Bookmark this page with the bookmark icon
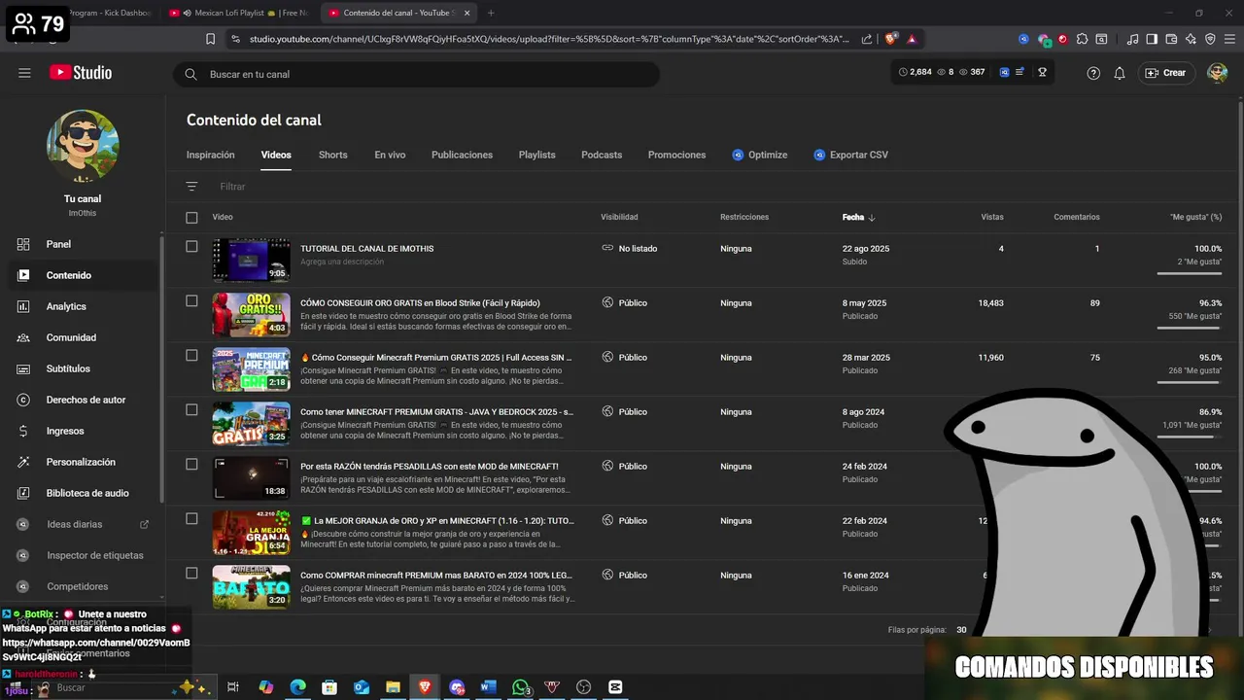 coord(210,39)
